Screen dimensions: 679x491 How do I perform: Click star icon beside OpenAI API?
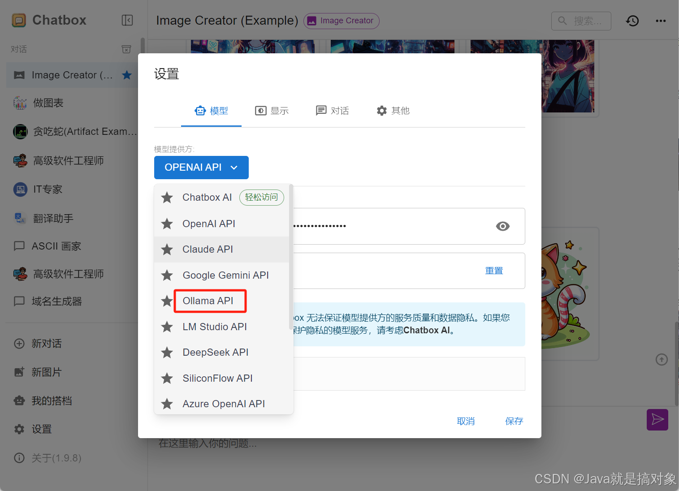(167, 224)
